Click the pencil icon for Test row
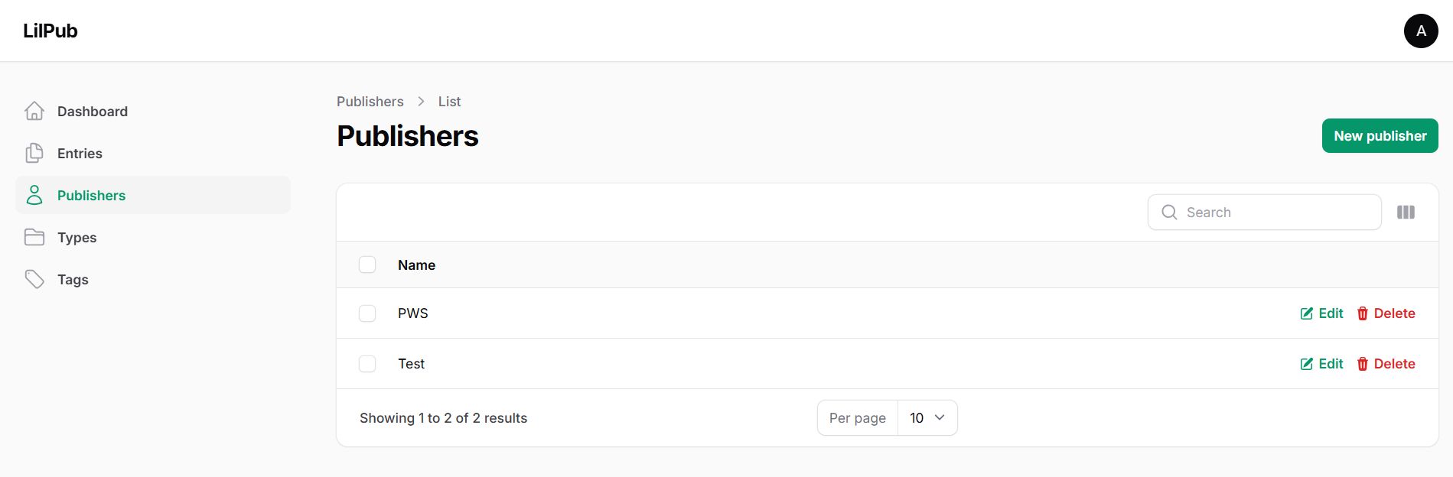The width and height of the screenshot is (1453, 477). pos(1307,364)
